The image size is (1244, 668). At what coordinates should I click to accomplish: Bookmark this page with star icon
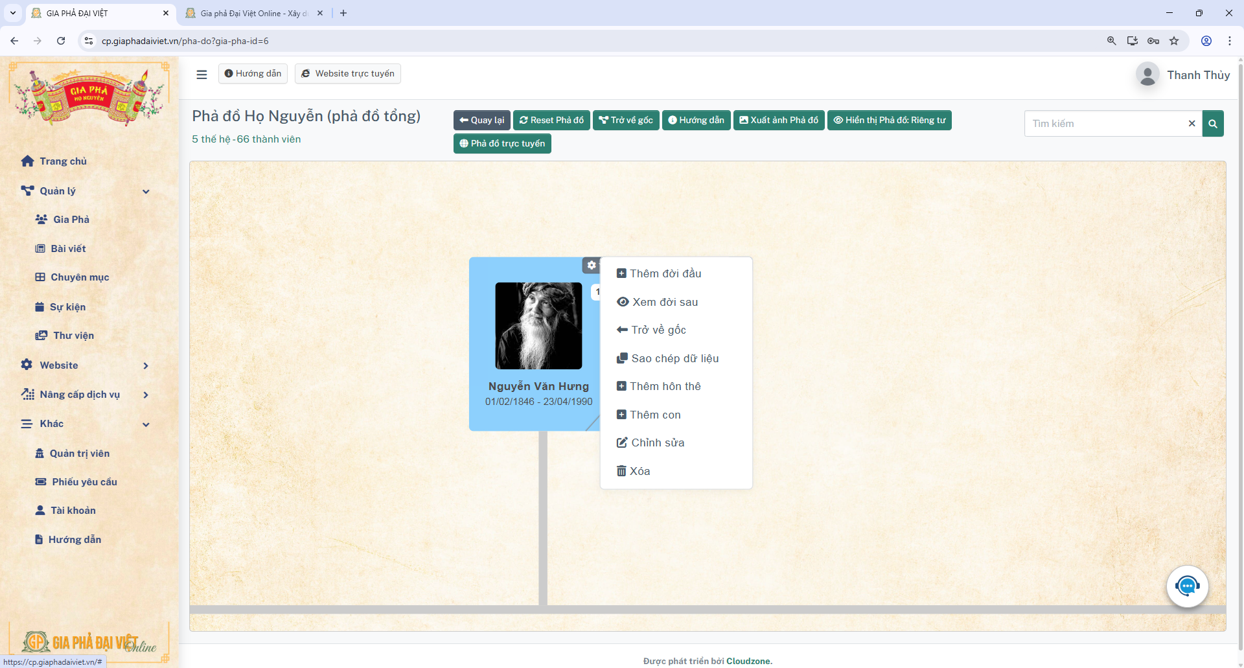[x=1173, y=41]
